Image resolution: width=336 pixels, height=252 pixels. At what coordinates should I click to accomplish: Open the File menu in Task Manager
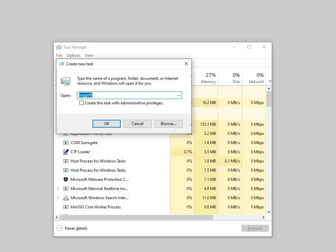(59, 55)
